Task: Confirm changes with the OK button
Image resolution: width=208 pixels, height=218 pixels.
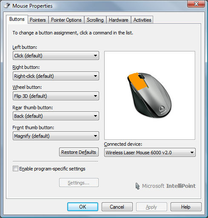Action: (x=83, y=207)
